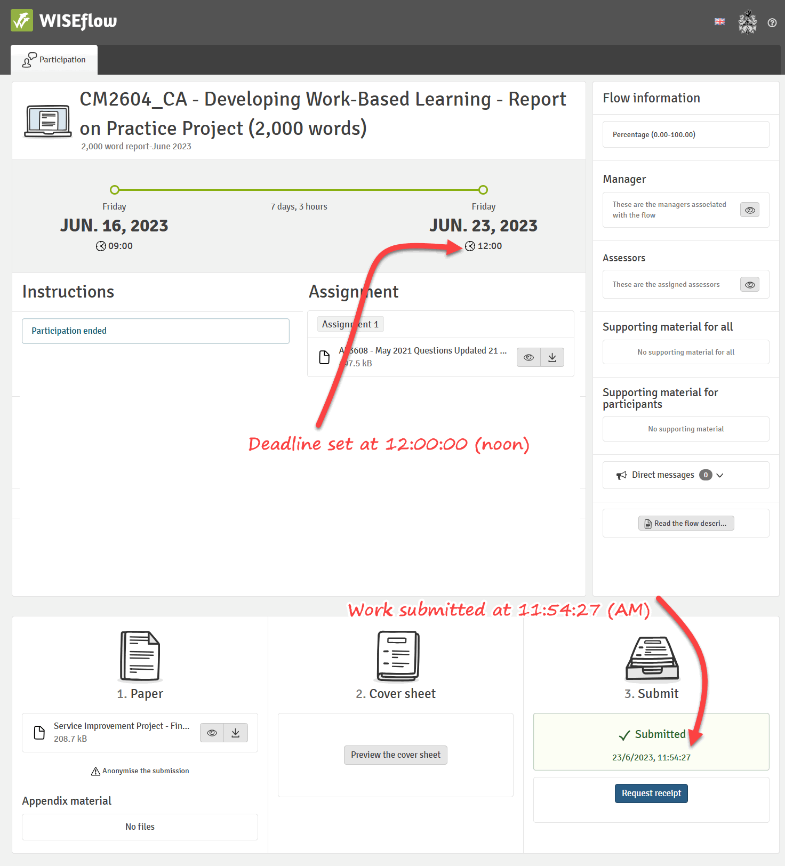Click the WISEflow logo icon
Viewport: 785px width, 866px height.
click(22, 21)
